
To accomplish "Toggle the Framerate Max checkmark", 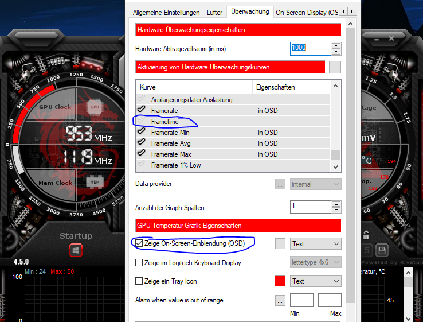I will point(142,153).
